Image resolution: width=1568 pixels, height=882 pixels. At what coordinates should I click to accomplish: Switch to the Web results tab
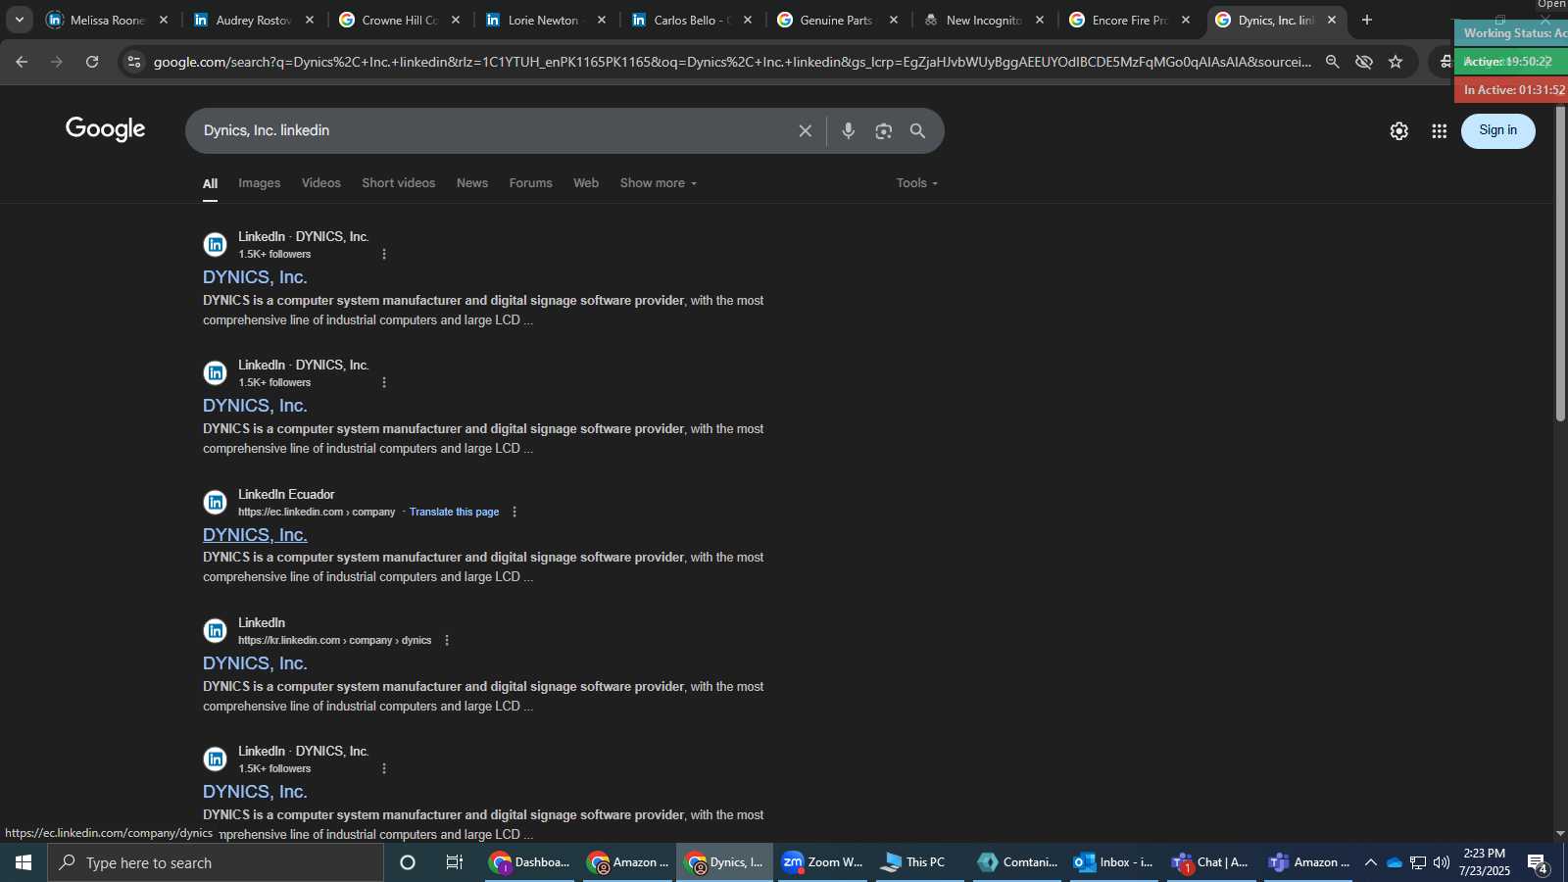point(586,183)
